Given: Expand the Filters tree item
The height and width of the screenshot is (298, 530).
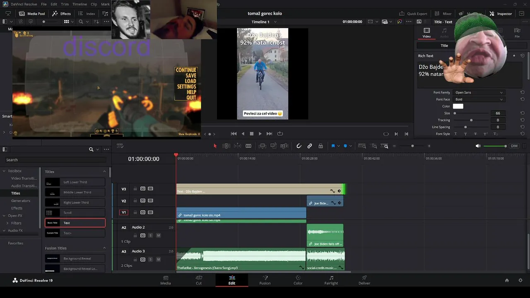Looking at the screenshot, I should coord(7,223).
